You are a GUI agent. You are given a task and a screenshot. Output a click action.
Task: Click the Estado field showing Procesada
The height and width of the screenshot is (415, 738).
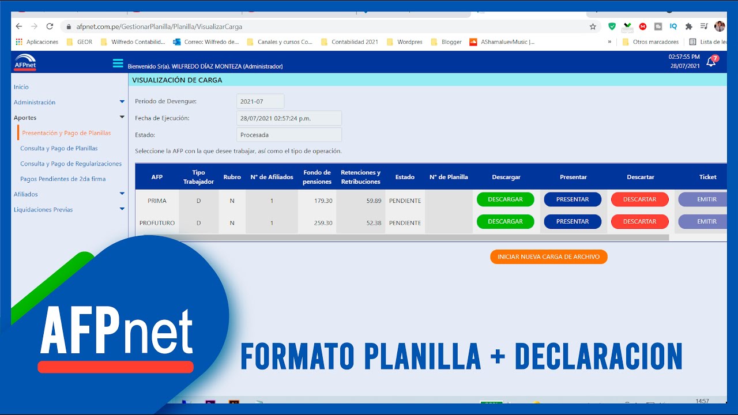point(289,135)
